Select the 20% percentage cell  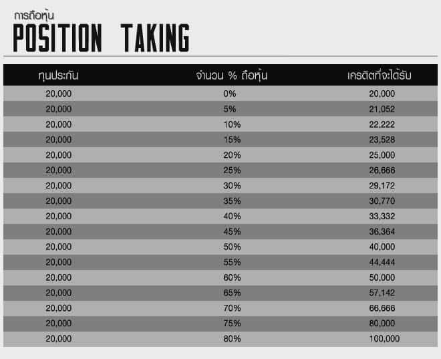tap(232, 155)
